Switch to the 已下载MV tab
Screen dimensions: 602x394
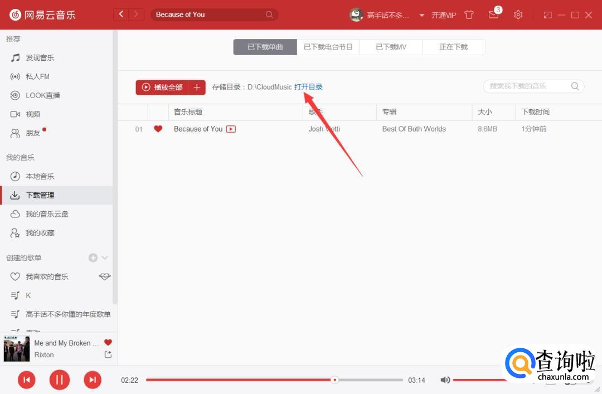click(x=391, y=47)
